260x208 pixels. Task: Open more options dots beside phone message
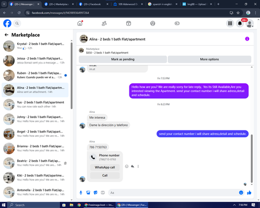(138, 166)
